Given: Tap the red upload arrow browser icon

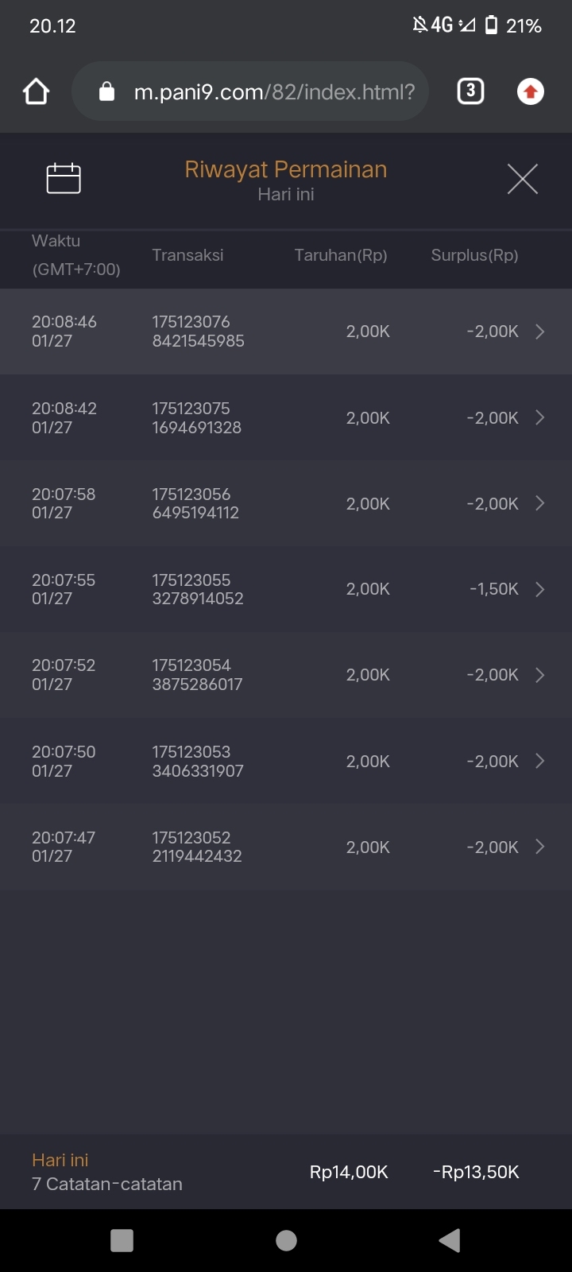Looking at the screenshot, I should [531, 92].
